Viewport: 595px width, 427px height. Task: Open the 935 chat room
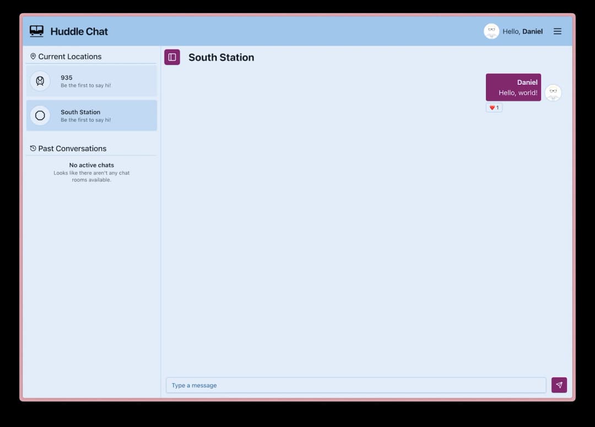[91, 81]
